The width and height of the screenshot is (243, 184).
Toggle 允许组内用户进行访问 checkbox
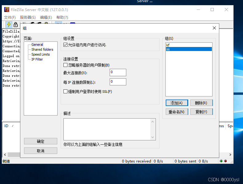pos(65,45)
